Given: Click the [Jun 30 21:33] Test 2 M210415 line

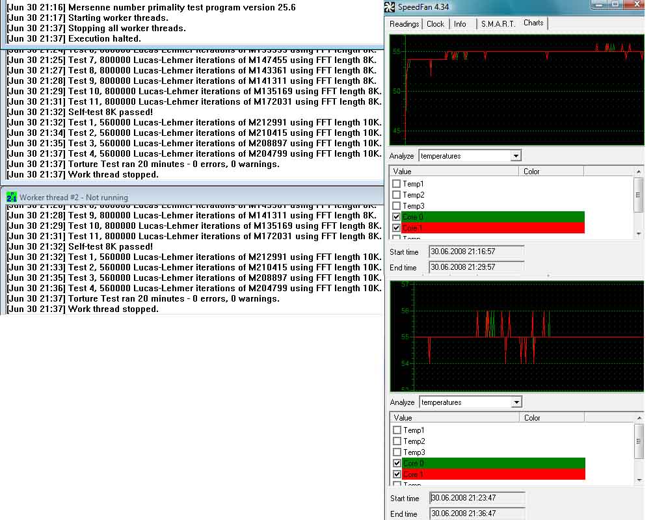Looking at the screenshot, I should [x=194, y=267].
